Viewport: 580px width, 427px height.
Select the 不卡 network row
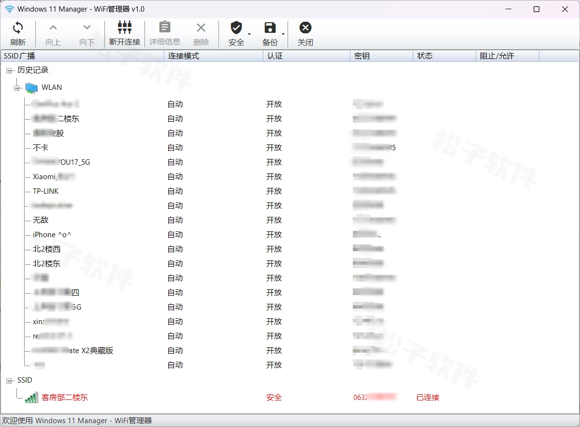click(41, 148)
